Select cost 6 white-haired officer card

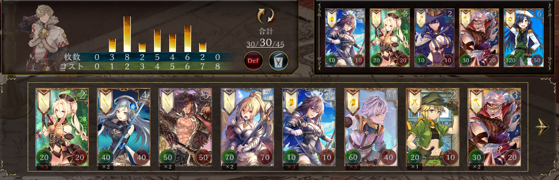(371, 127)
